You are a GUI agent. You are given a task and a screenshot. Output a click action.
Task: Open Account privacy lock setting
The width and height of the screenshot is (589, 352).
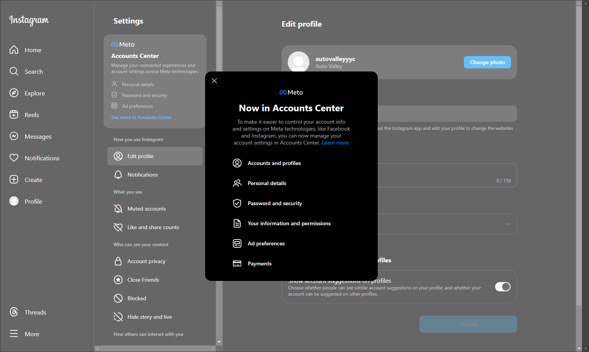155,261
